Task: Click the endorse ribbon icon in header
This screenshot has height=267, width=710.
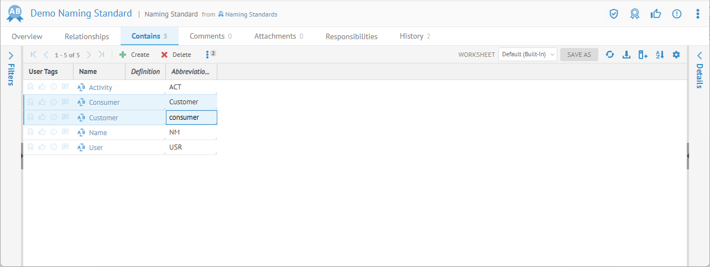Action: point(635,14)
